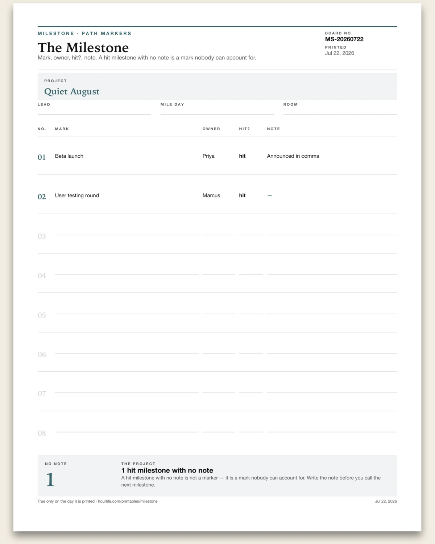Click the owner line in row 04
Screen dimensions: 435x544
(219, 274)
